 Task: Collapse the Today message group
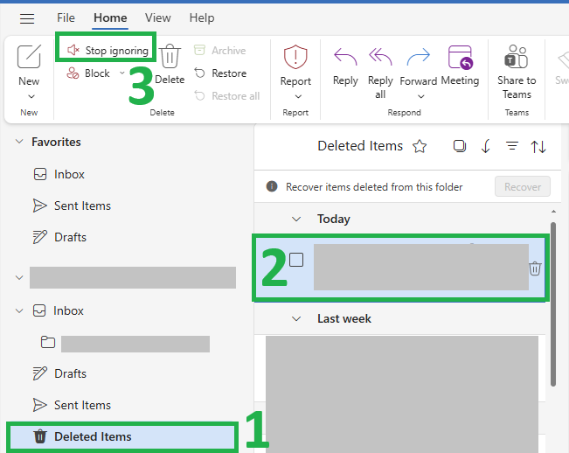[x=296, y=219]
